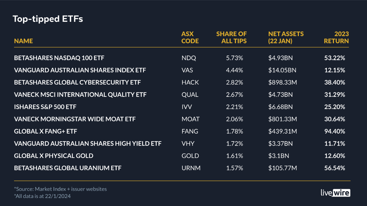Click the 5.73% share of tips value
Screen dimensions: 367x206
point(235,58)
